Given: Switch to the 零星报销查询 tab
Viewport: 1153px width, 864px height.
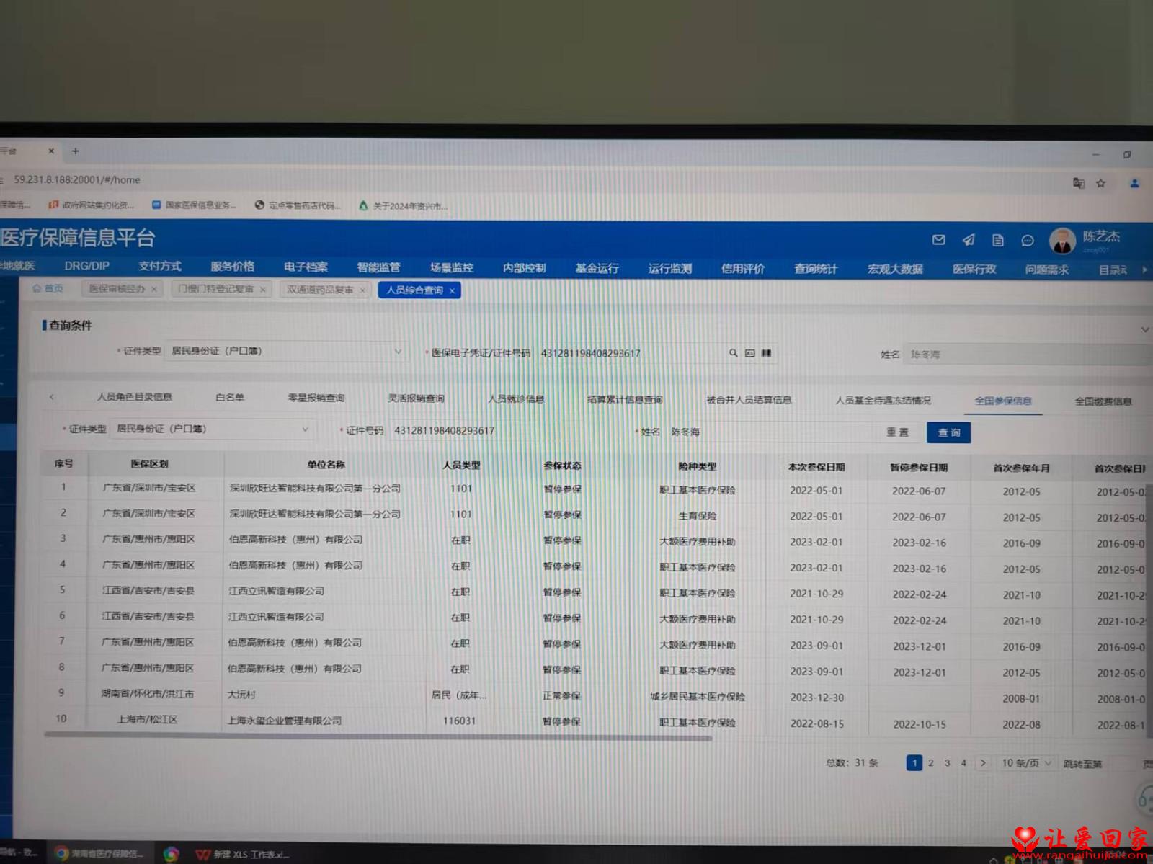Looking at the screenshot, I should [x=316, y=398].
